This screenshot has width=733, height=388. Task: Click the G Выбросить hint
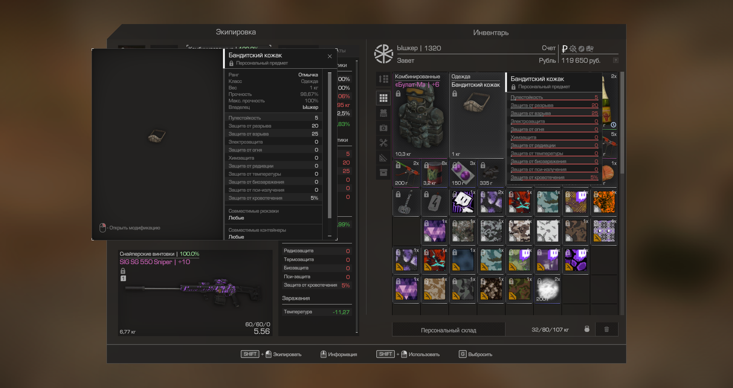coord(476,354)
